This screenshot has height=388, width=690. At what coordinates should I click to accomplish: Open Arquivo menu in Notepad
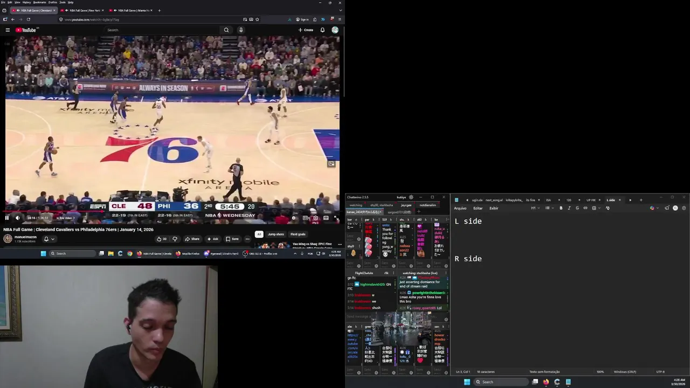click(460, 208)
